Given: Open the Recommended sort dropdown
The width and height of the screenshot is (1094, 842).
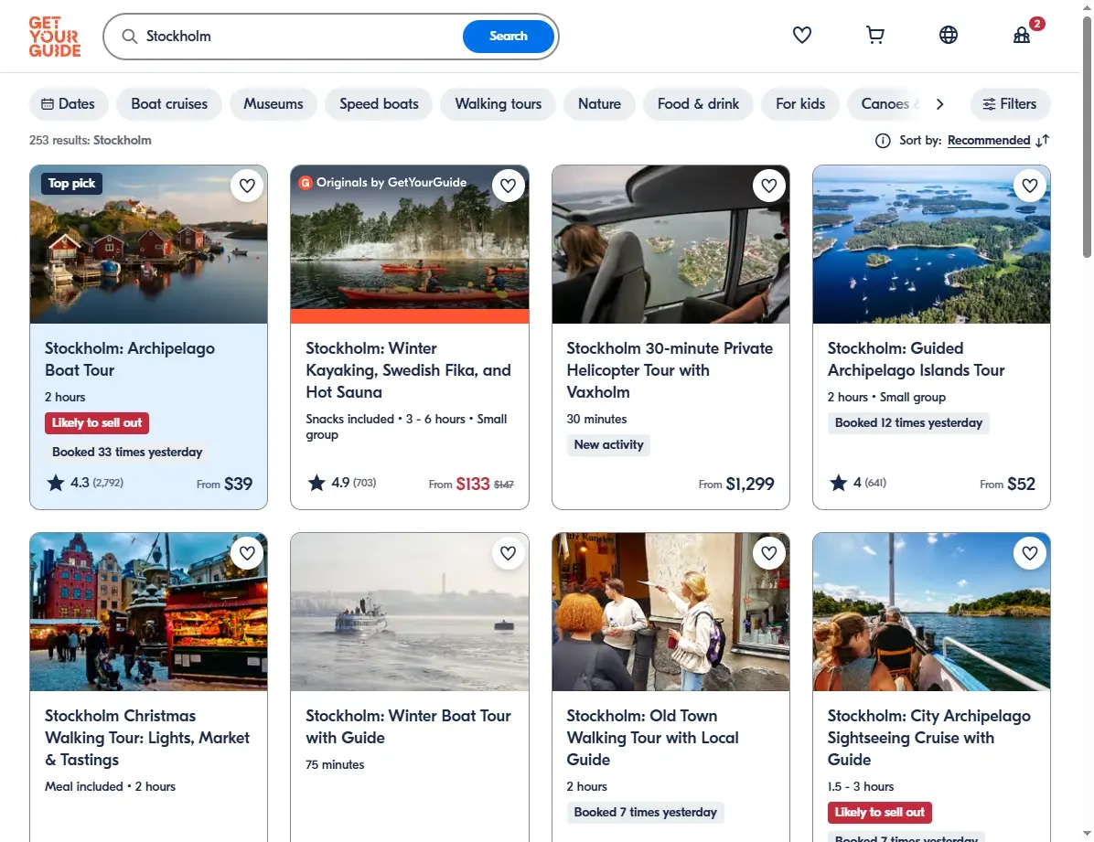Looking at the screenshot, I should [989, 140].
